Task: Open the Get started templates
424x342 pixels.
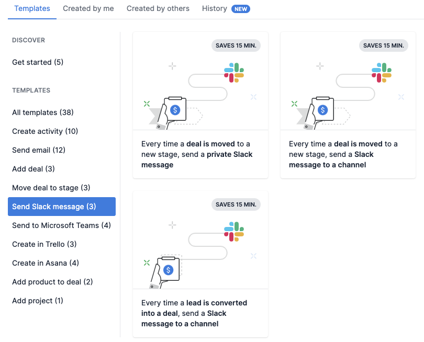Action: coord(37,62)
